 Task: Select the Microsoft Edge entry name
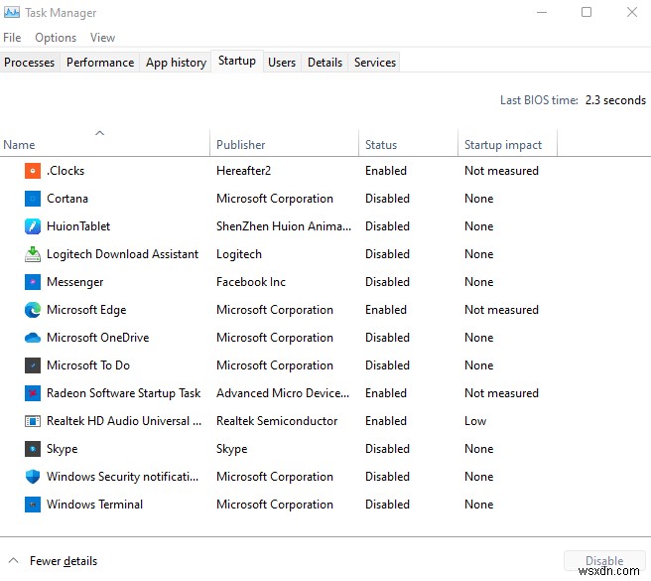coord(86,310)
